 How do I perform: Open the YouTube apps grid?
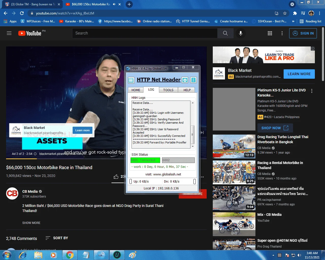tap(270, 33)
